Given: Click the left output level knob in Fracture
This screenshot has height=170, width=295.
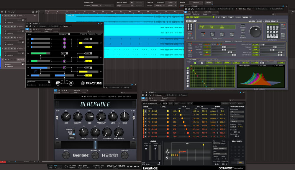Looking at the screenshot, I should click(58, 83).
